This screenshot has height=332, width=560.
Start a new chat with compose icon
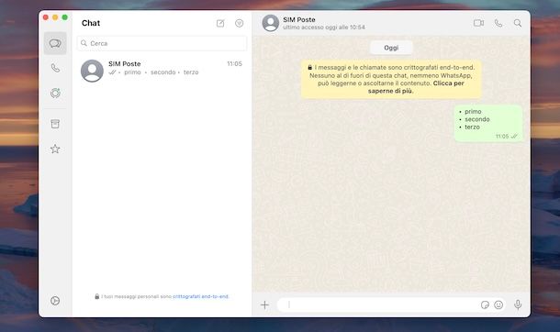pos(220,23)
